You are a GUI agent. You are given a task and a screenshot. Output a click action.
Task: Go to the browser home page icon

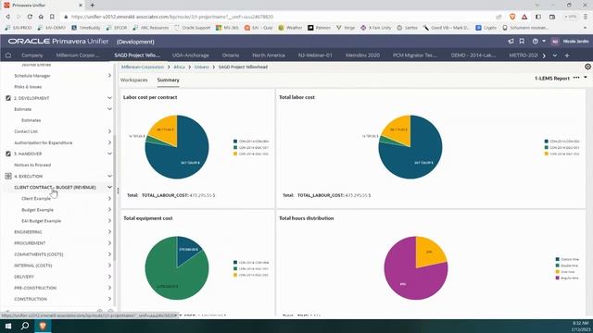pyautogui.click(x=41, y=17)
